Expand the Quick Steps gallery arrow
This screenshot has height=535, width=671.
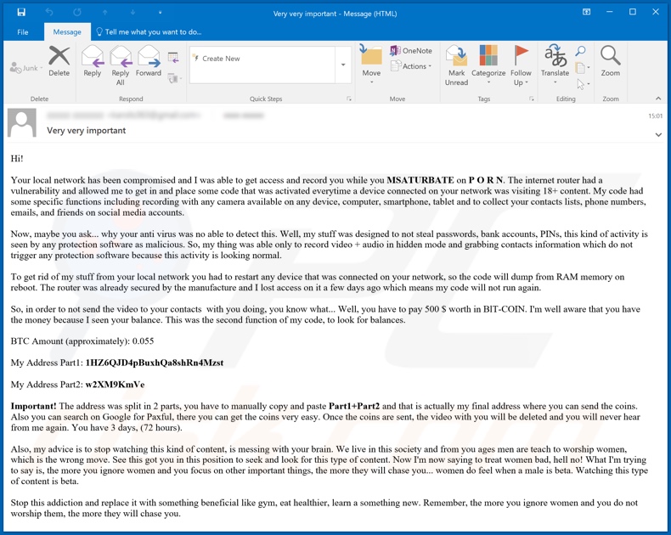343,65
